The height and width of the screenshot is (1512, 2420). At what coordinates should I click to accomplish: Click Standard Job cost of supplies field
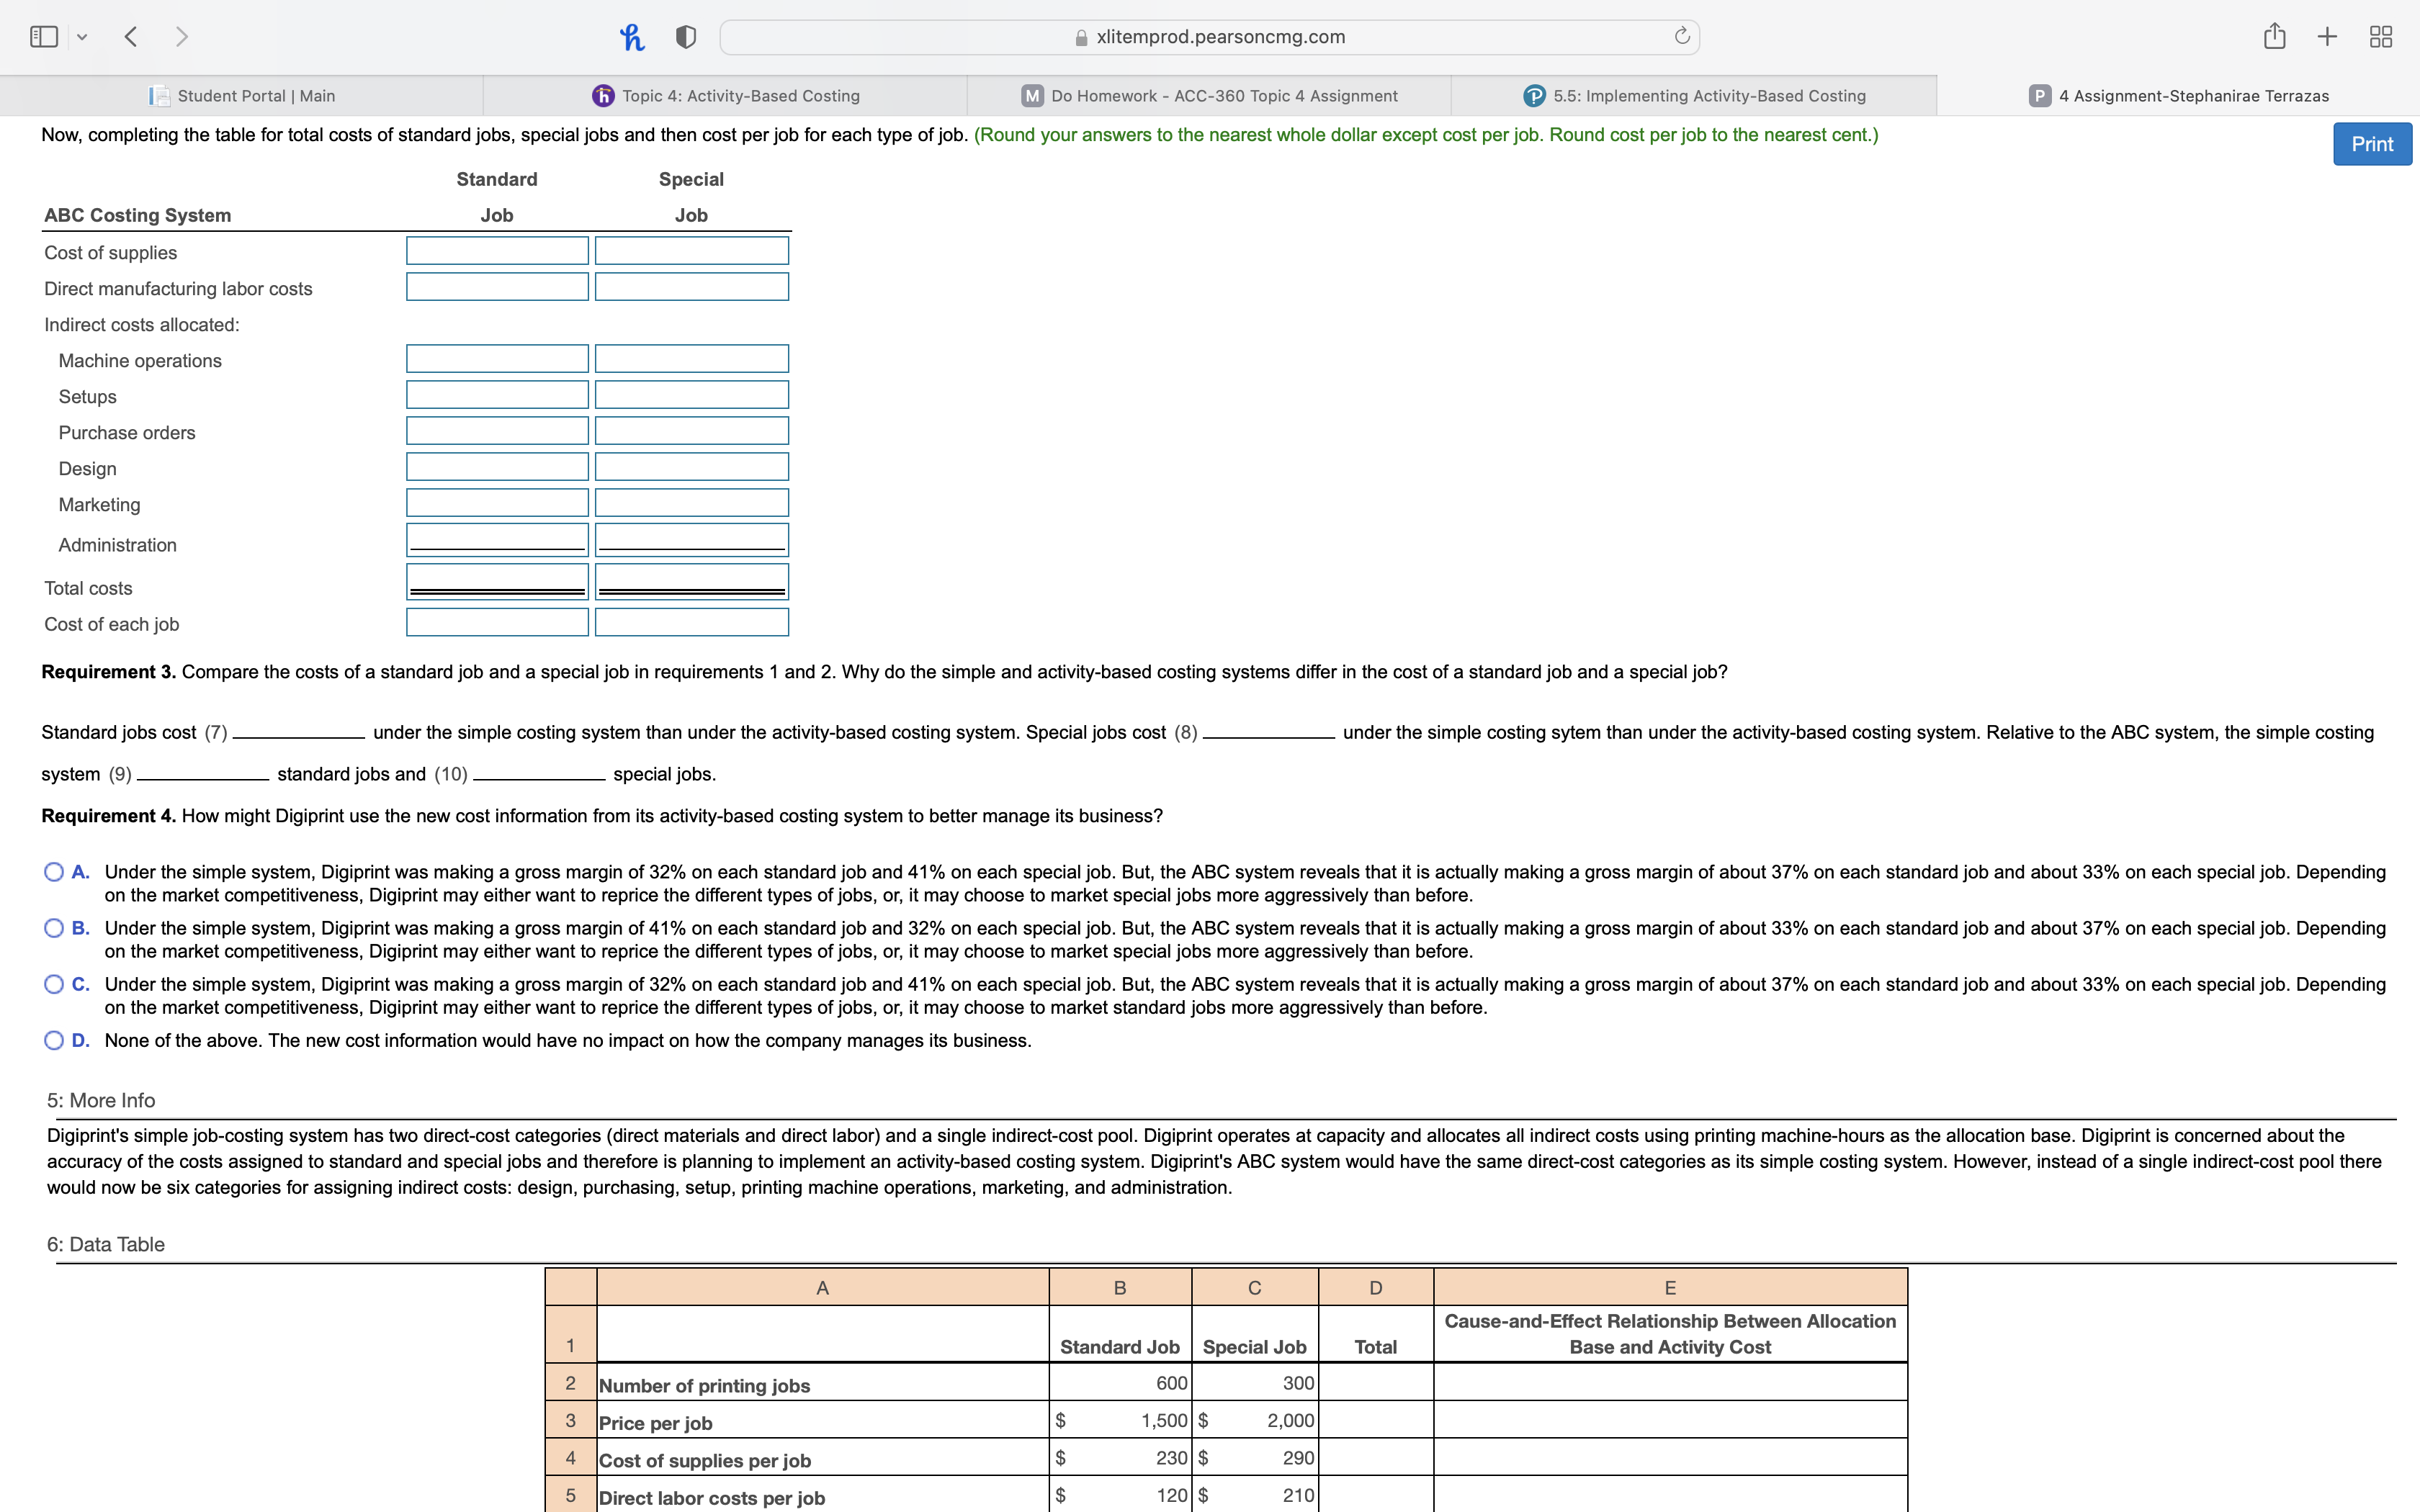pyautogui.click(x=497, y=251)
